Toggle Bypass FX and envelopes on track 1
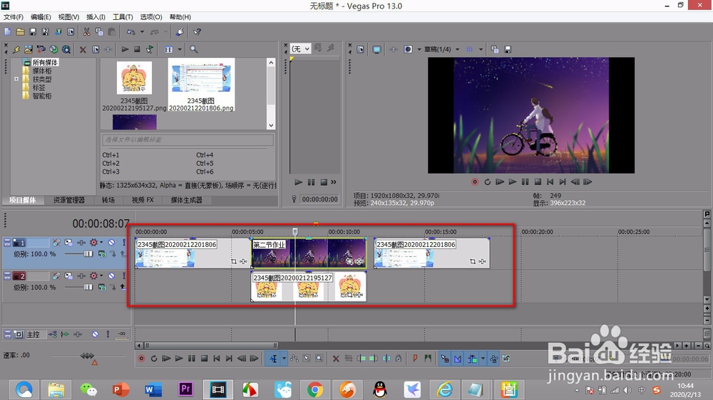Screen dimensions: 713x400 pos(56,243)
